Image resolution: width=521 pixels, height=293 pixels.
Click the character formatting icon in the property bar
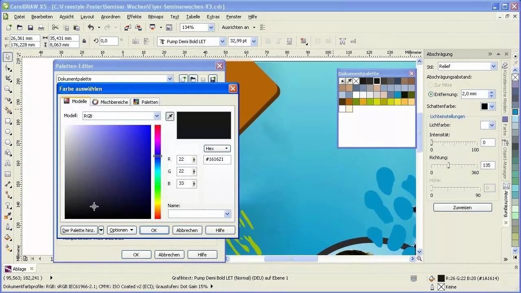342,41
